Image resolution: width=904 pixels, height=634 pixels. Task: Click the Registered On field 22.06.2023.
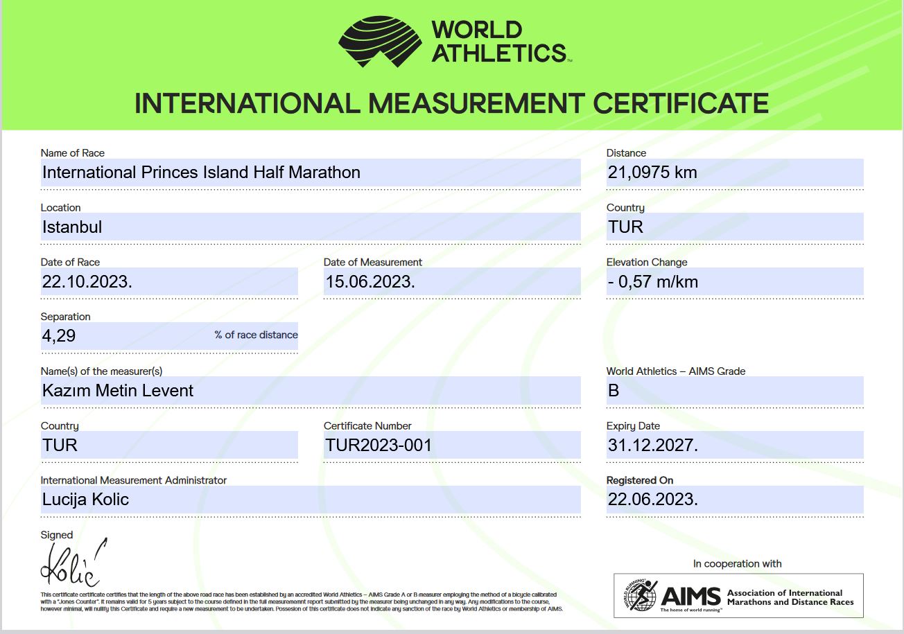(x=735, y=500)
